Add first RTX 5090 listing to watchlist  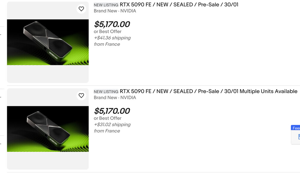[x=81, y=9]
